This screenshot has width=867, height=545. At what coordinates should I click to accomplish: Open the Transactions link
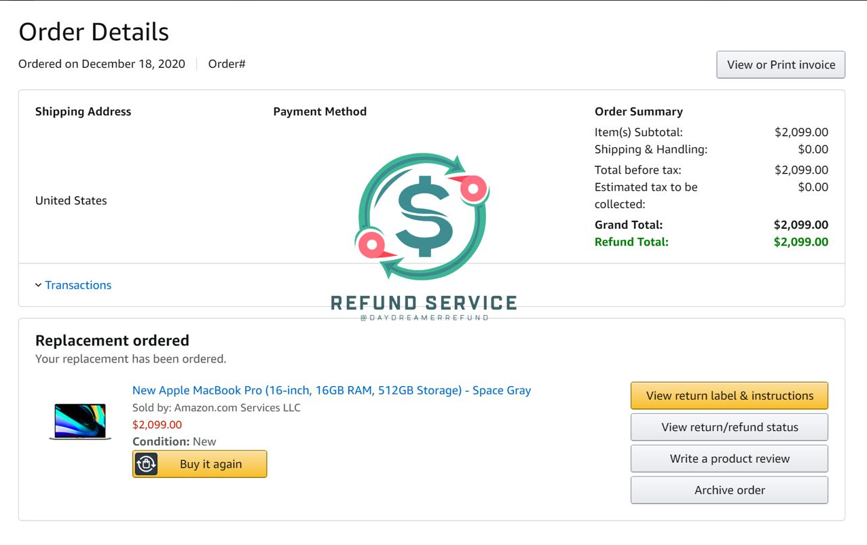point(78,285)
